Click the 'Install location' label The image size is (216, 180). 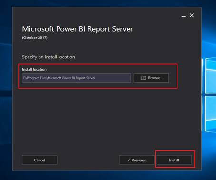34,69
